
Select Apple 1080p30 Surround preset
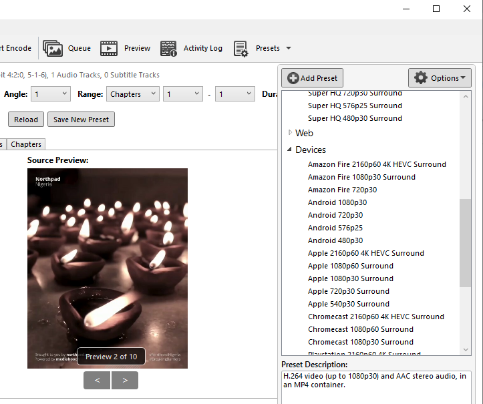click(351, 278)
